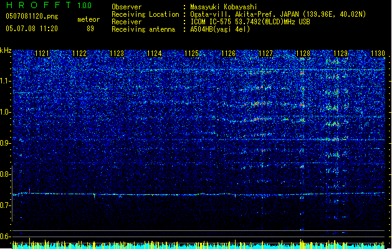Click time marker 1123

click(117, 54)
